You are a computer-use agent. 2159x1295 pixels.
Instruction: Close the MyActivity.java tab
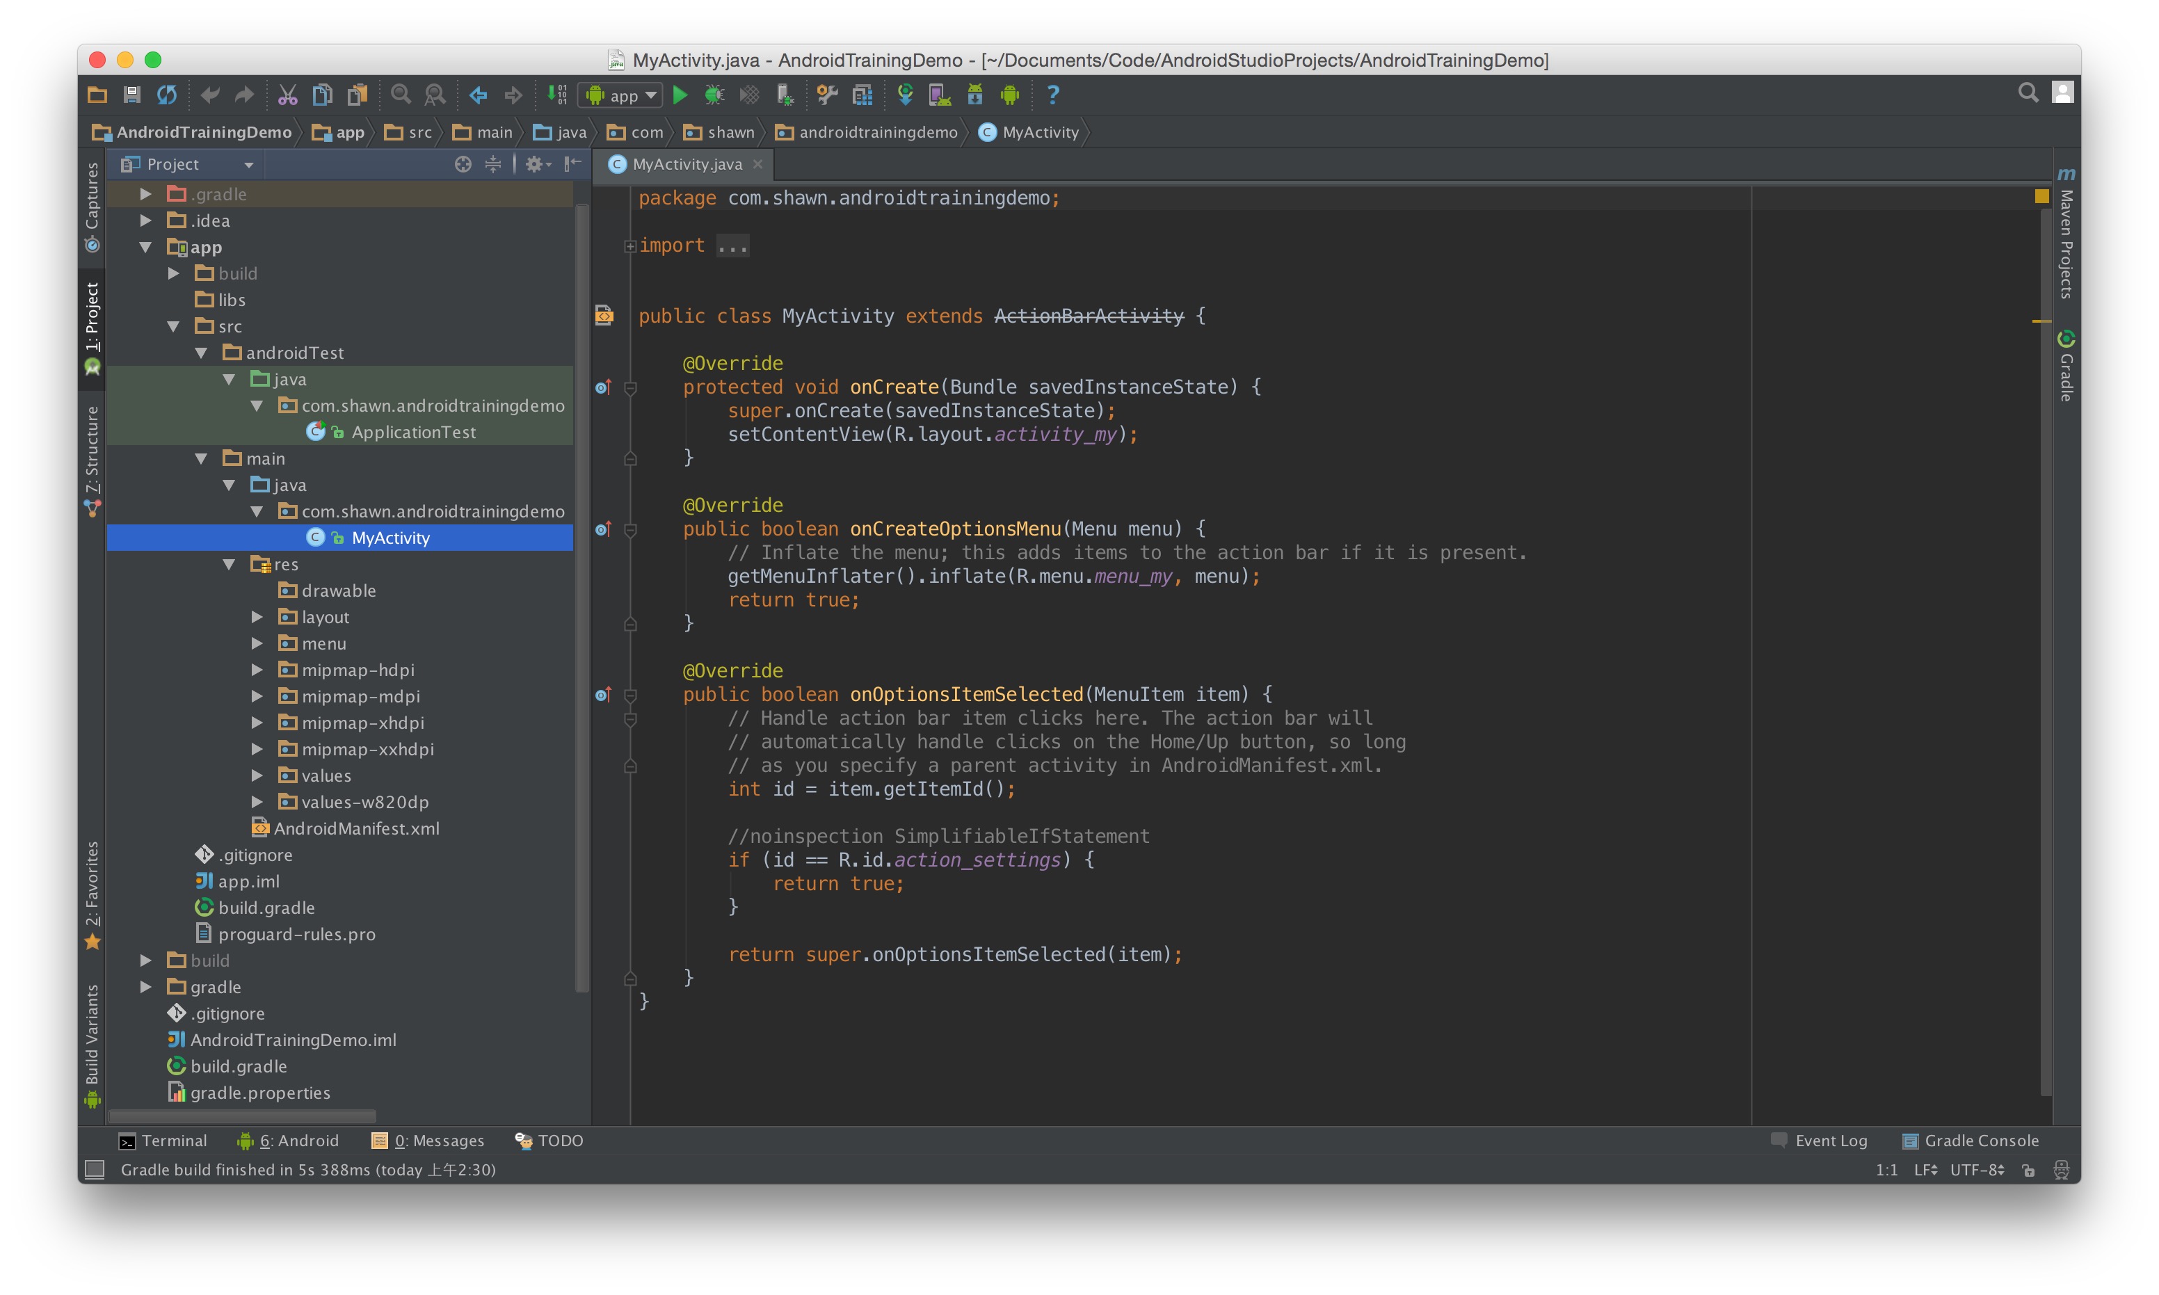pos(757,164)
